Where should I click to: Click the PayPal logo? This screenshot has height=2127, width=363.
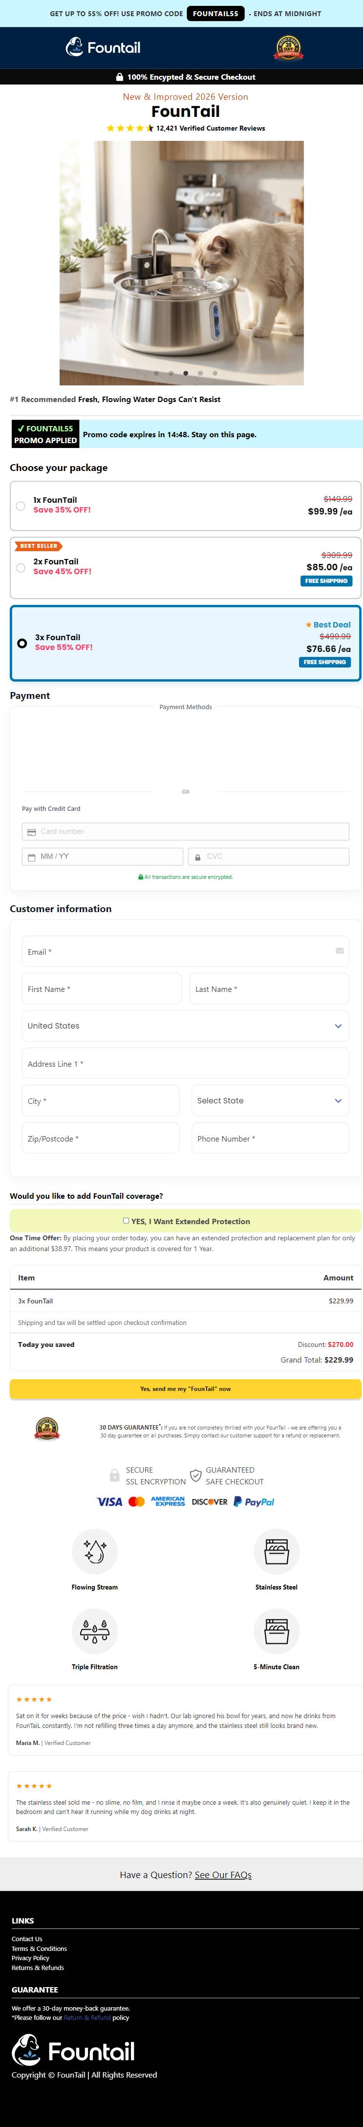click(254, 1502)
